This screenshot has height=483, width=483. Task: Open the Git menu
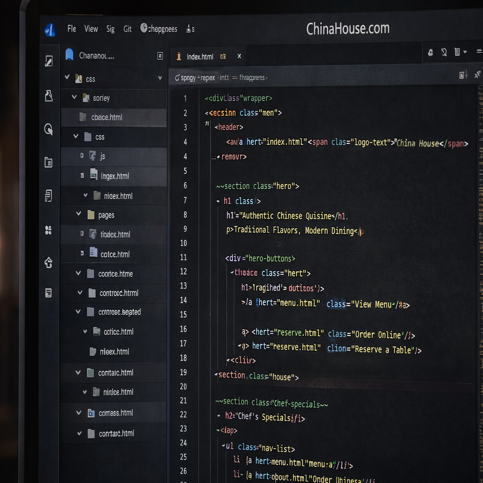point(127,29)
